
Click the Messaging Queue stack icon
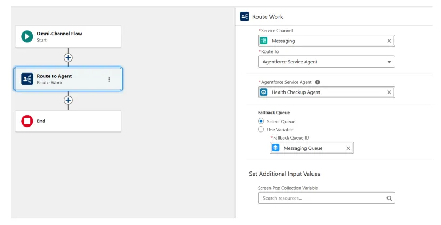276,148
